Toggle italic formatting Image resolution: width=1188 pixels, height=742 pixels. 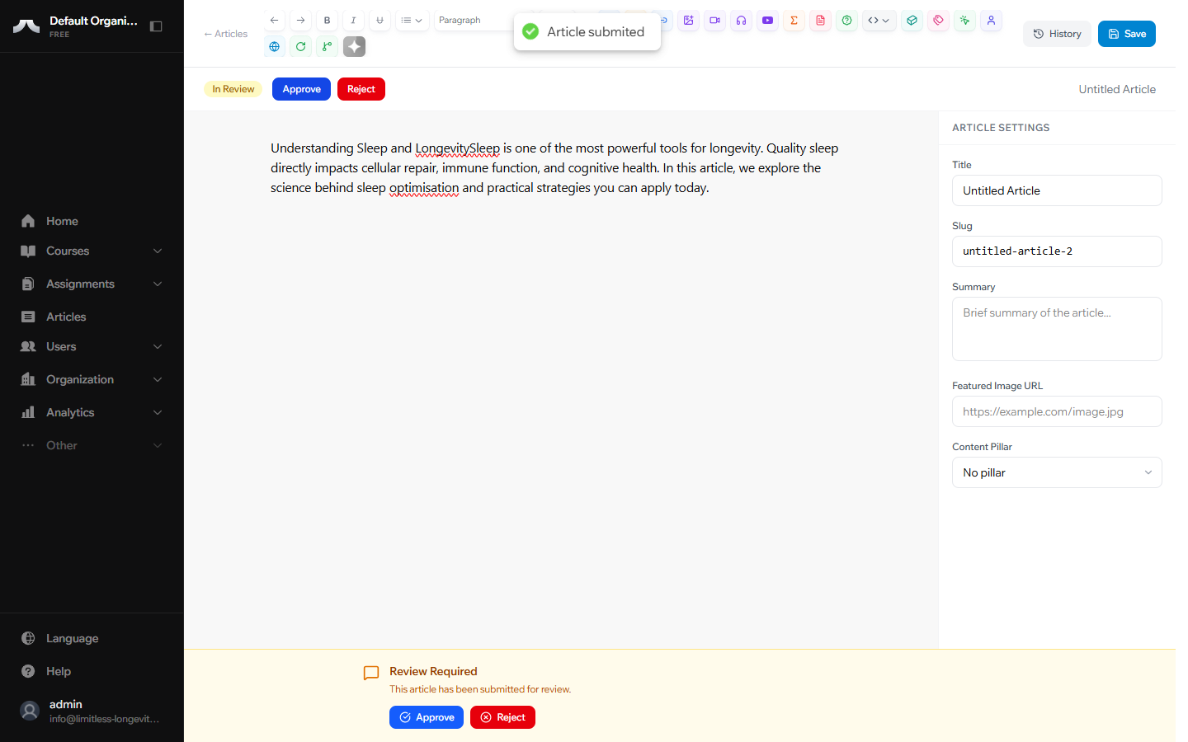coord(353,20)
